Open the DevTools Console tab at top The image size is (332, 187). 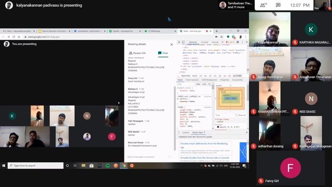pos(204,42)
